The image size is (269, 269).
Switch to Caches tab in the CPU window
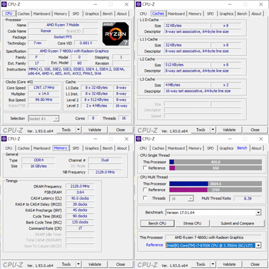point(24,13)
